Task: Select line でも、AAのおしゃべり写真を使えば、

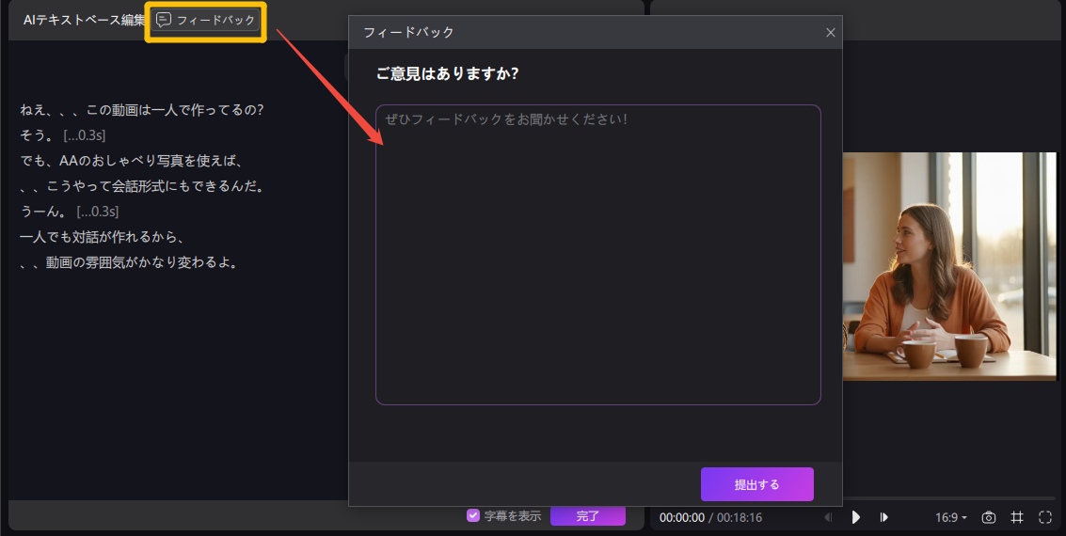Action: 131,161
